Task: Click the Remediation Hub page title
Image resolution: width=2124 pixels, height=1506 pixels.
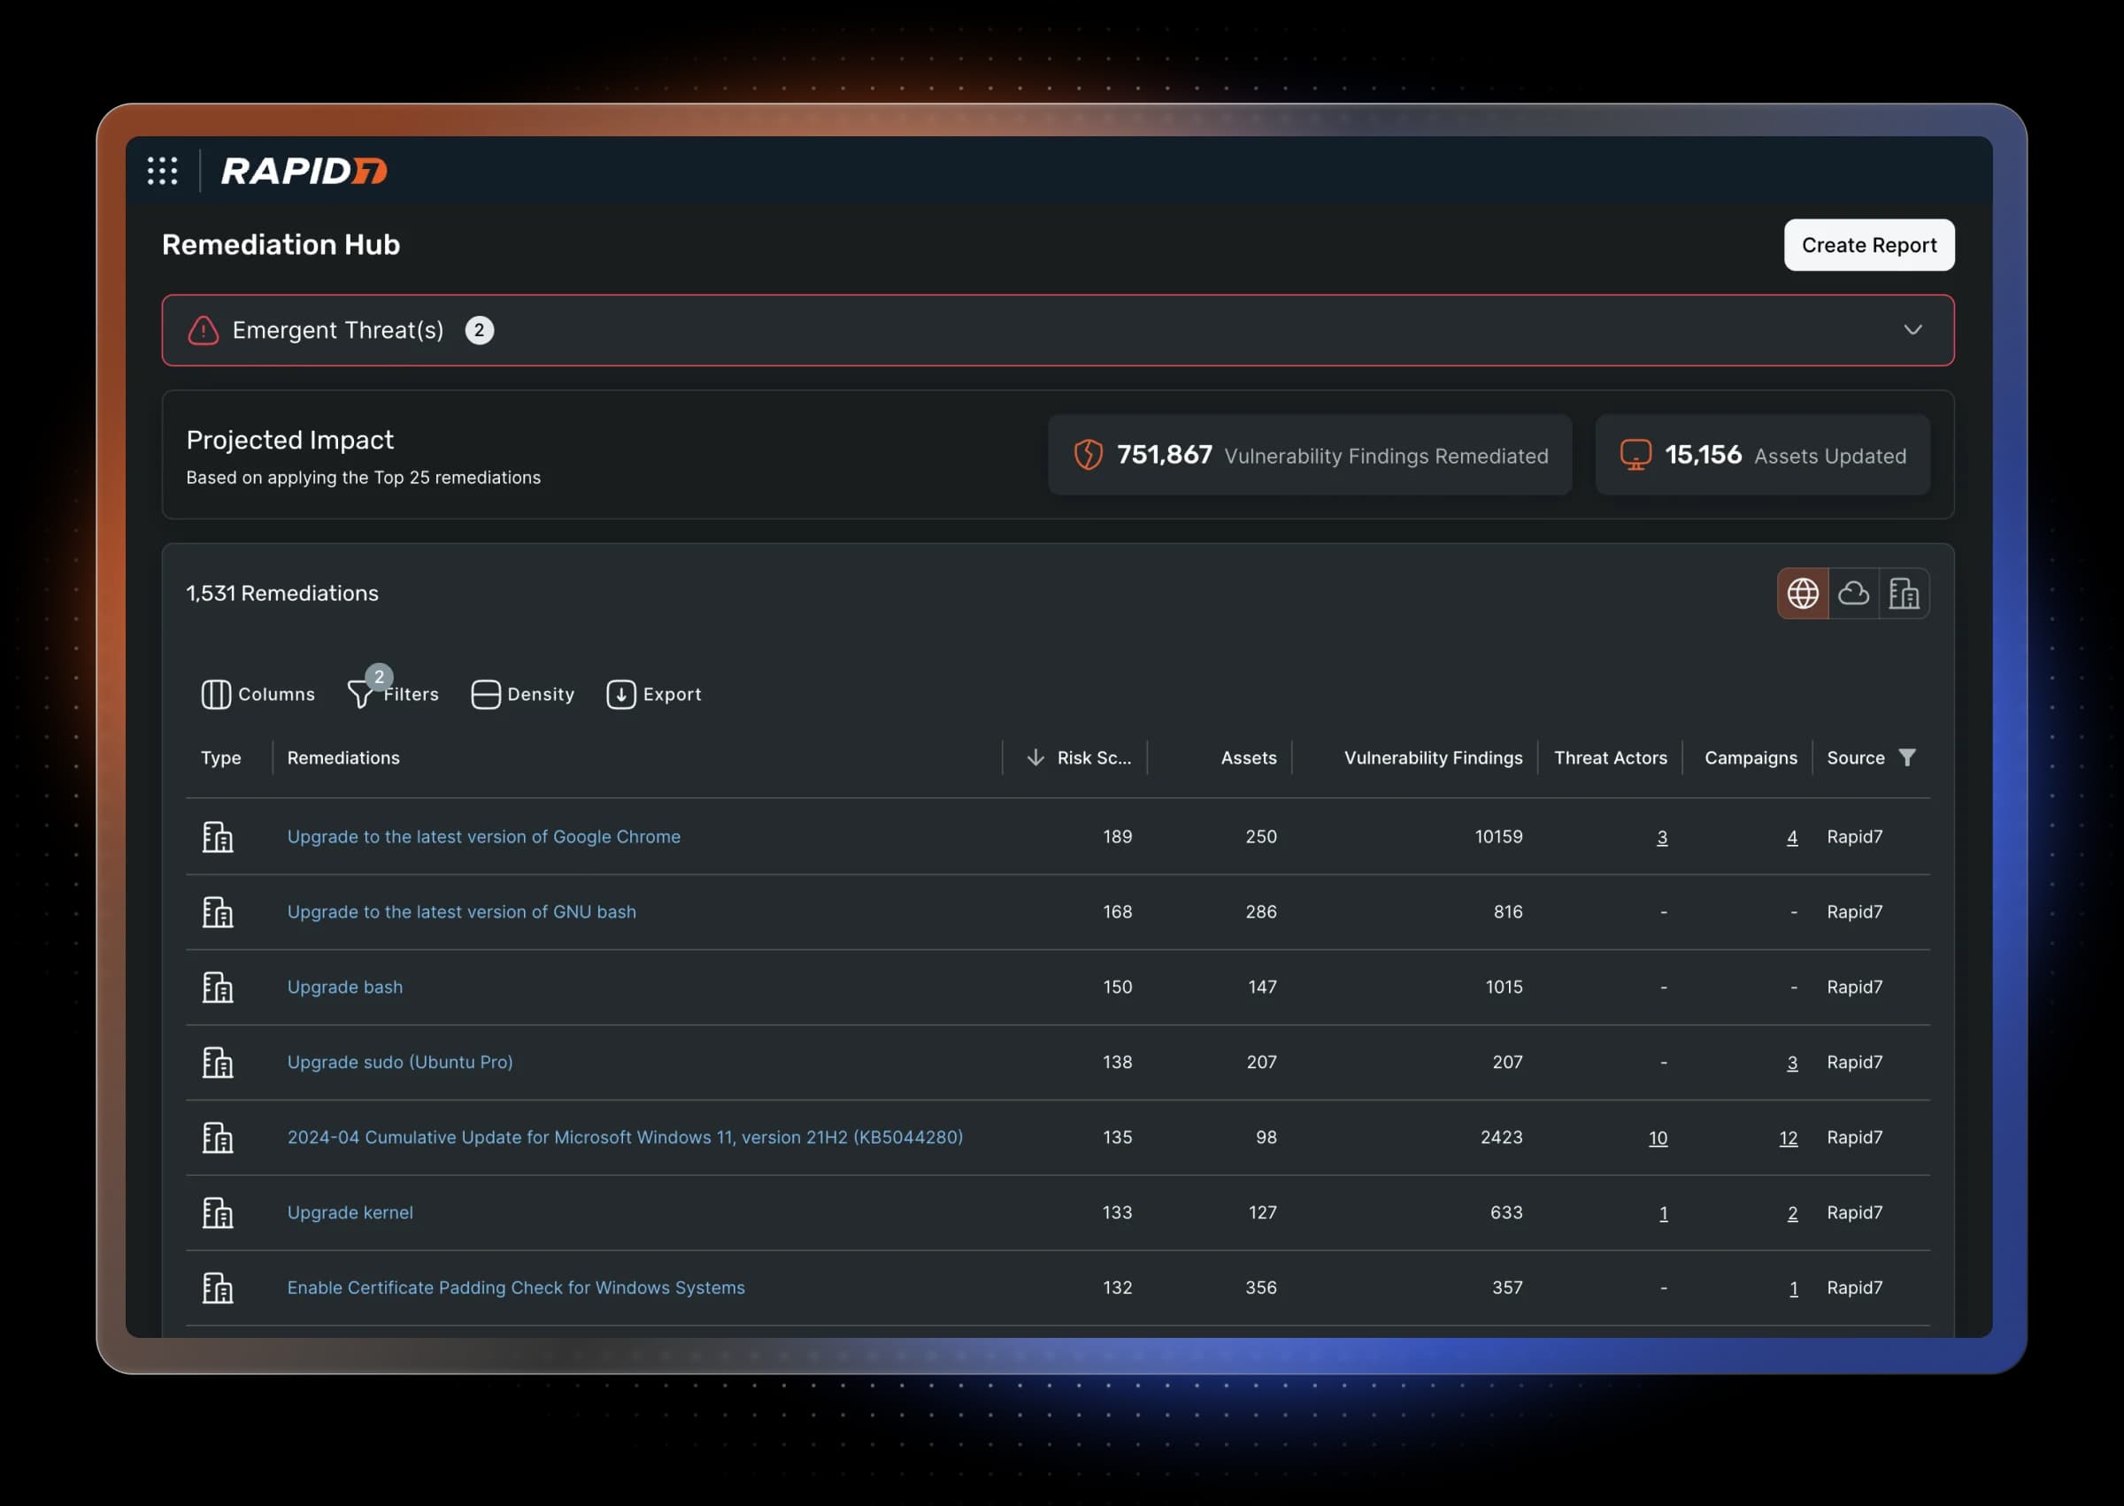Action: pos(281,245)
